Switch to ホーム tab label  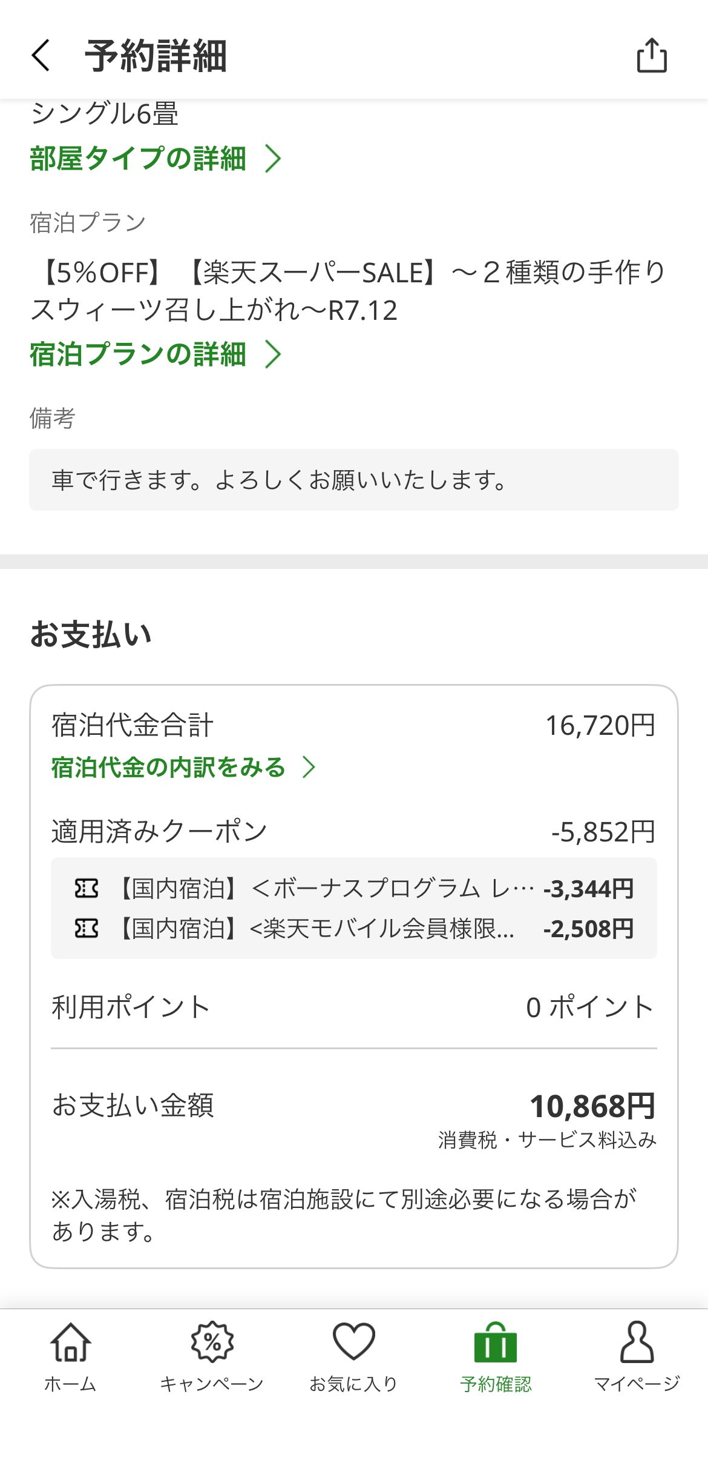point(70,1384)
